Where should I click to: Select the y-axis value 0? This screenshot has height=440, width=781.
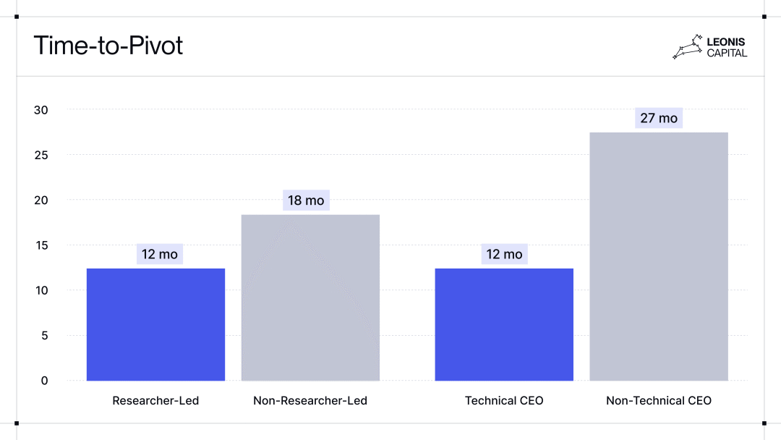[44, 381]
